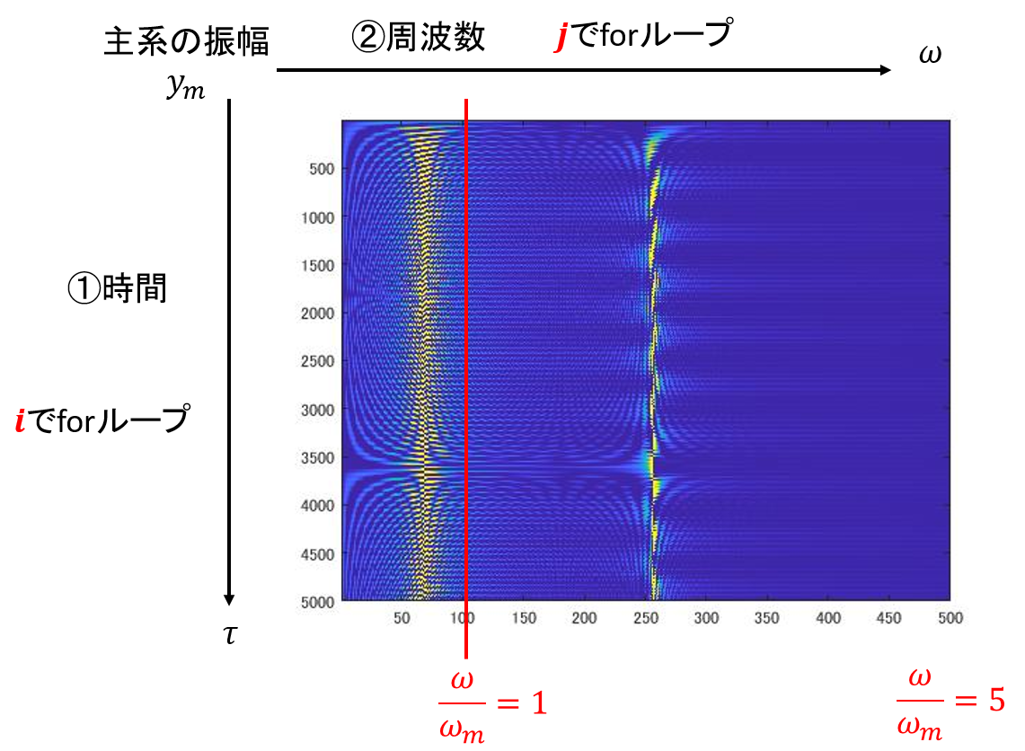Click the ω symbol at arrow end
This screenshot has width=1025, height=751.
tap(930, 54)
